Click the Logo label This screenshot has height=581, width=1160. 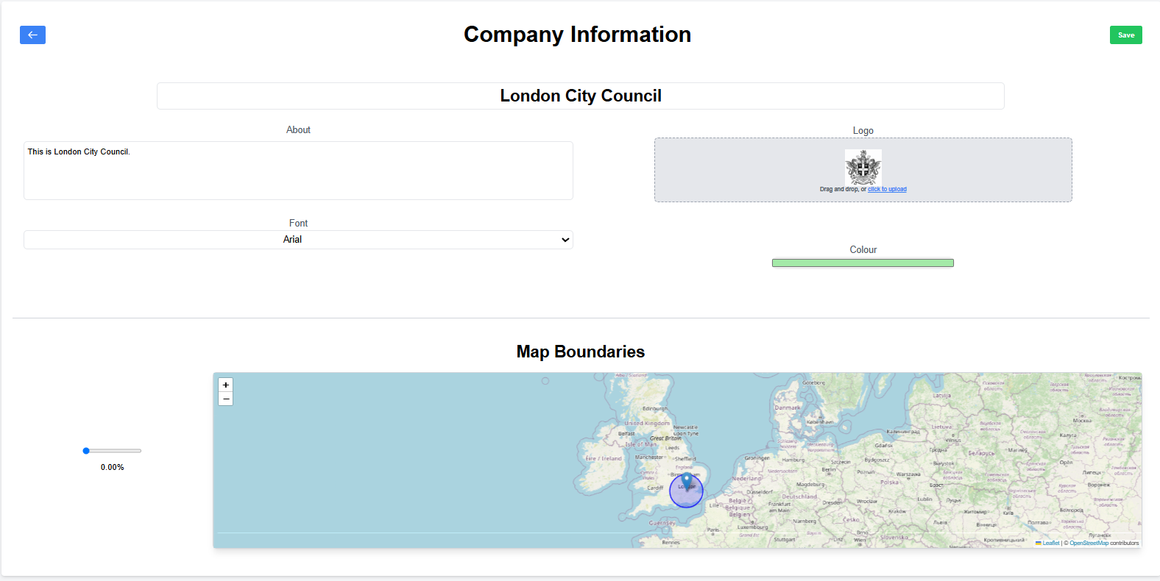tap(863, 130)
